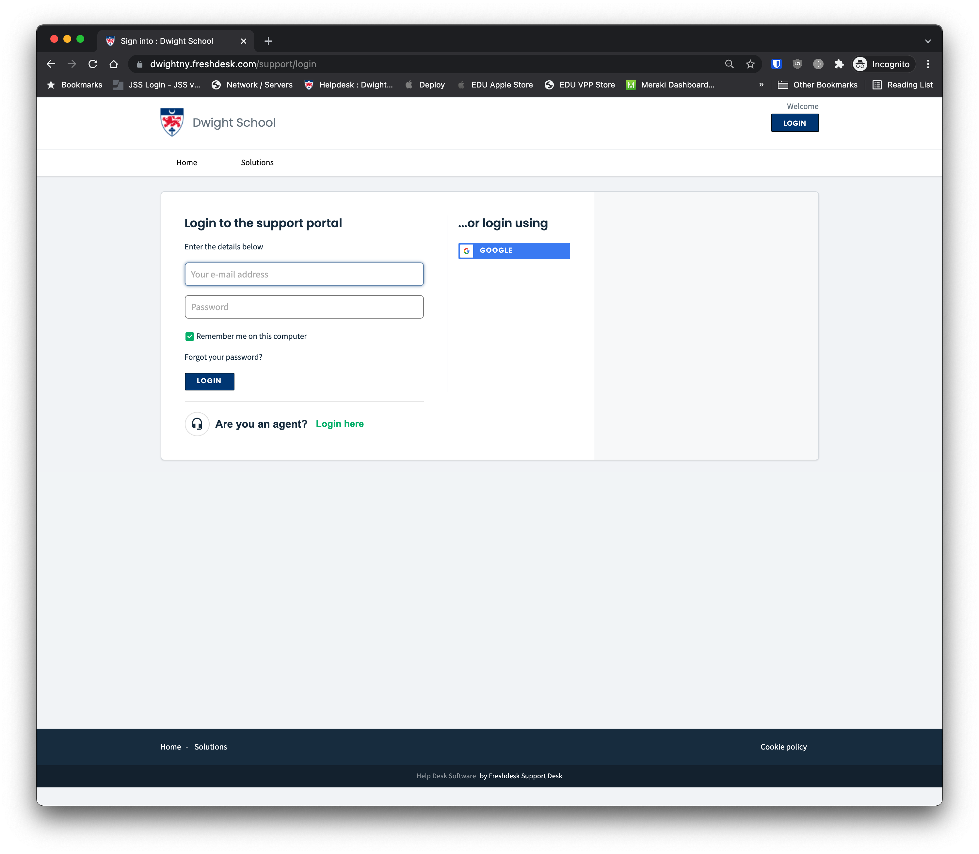Focus the Password input field
The image size is (979, 854).
pyautogui.click(x=304, y=307)
